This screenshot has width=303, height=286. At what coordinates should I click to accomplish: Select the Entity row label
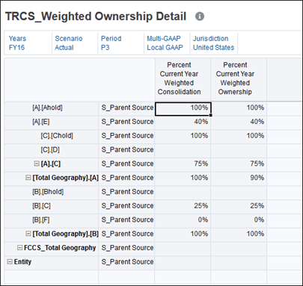click(22, 262)
